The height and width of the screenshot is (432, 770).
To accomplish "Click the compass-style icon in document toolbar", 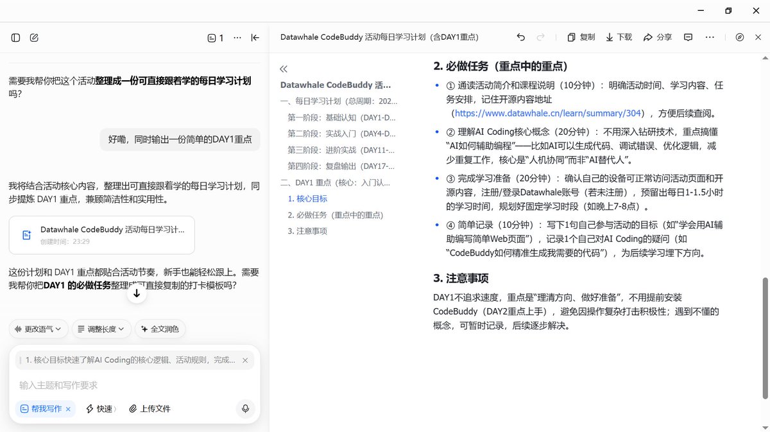I will click(740, 37).
